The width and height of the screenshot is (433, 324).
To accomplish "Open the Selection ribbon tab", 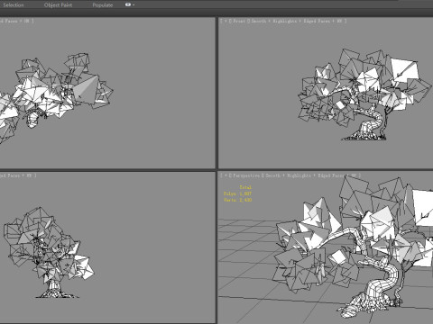I will point(14,4).
